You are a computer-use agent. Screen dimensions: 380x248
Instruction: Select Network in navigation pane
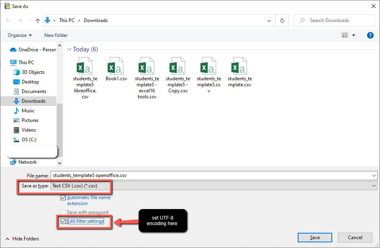23,162
